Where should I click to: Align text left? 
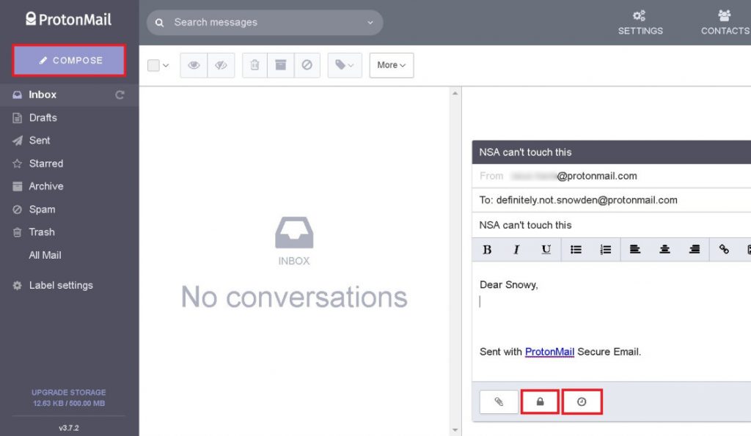(x=635, y=249)
